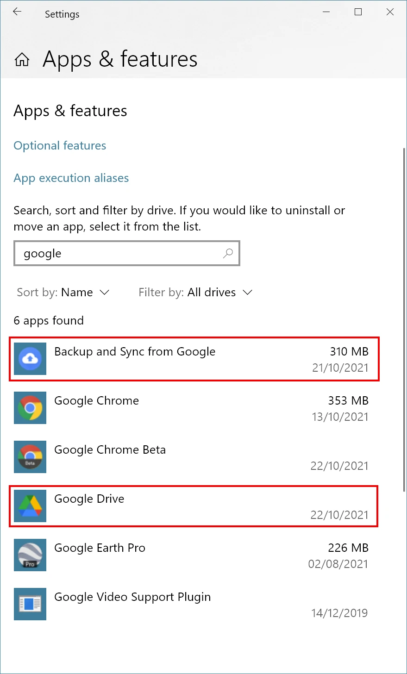
Task: Click the home icon near Apps & features
Action: pos(21,59)
